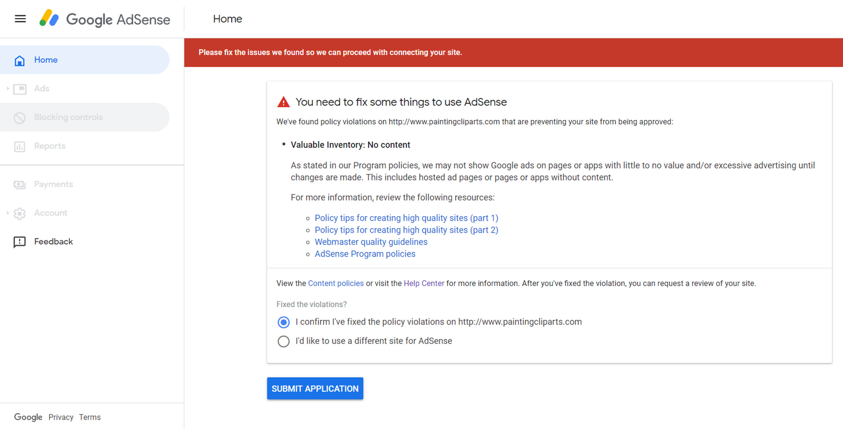Open the hamburger main menu
843x429 pixels.
point(20,19)
